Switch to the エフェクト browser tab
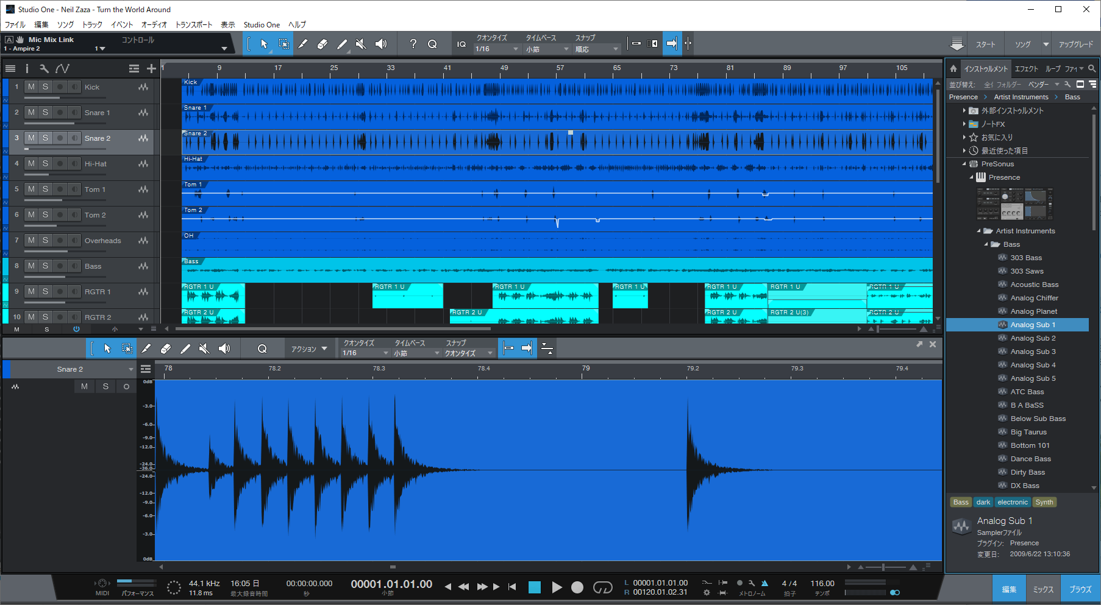Viewport: 1101px width, 605px height. 1026,68
